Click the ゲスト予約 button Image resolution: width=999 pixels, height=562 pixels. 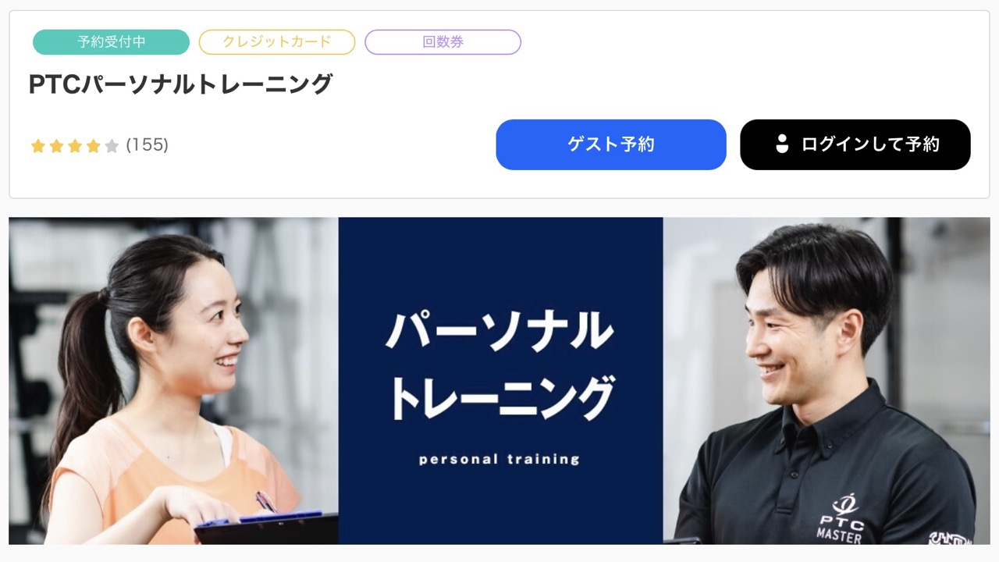(611, 144)
